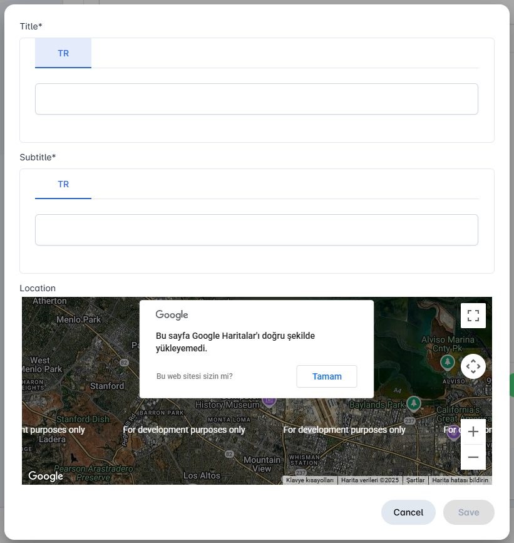Image resolution: width=514 pixels, height=543 pixels.
Task: Click the 'Harita verileri ©2025' text
Action: pos(370,480)
